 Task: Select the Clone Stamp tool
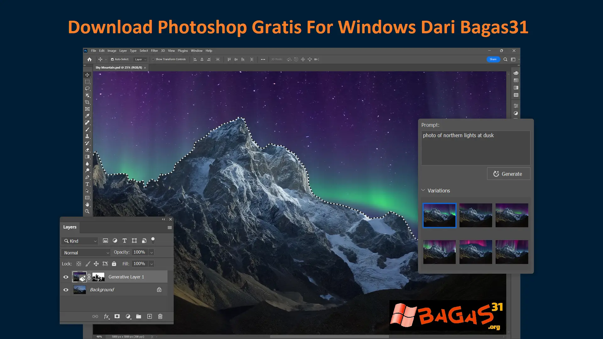click(87, 136)
